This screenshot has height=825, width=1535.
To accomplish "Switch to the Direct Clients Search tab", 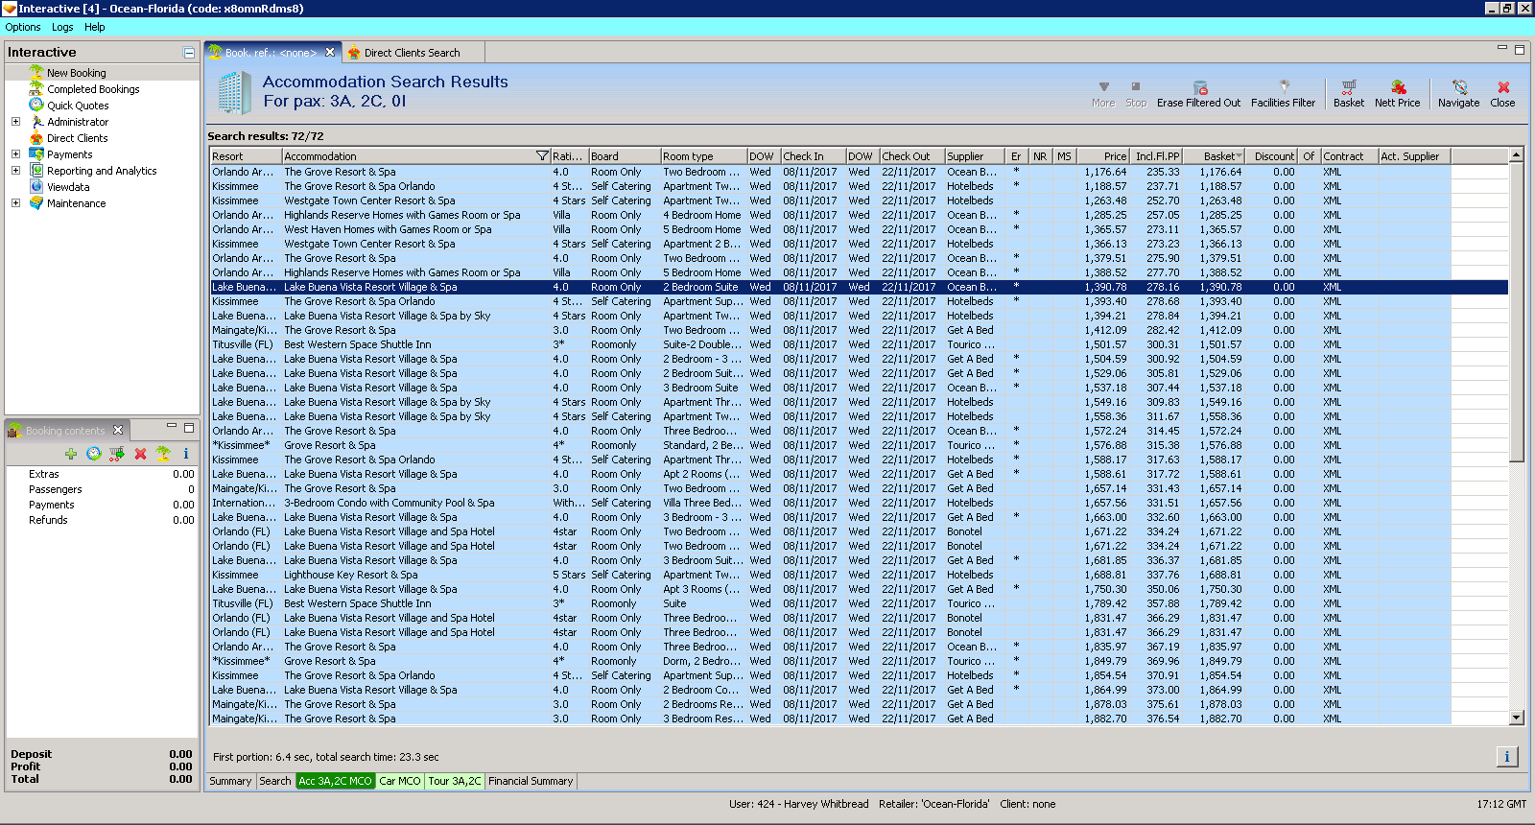I will [x=412, y=53].
